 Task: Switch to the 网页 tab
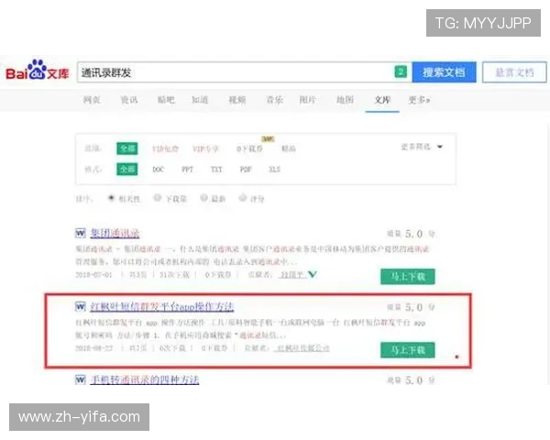coord(92,100)
